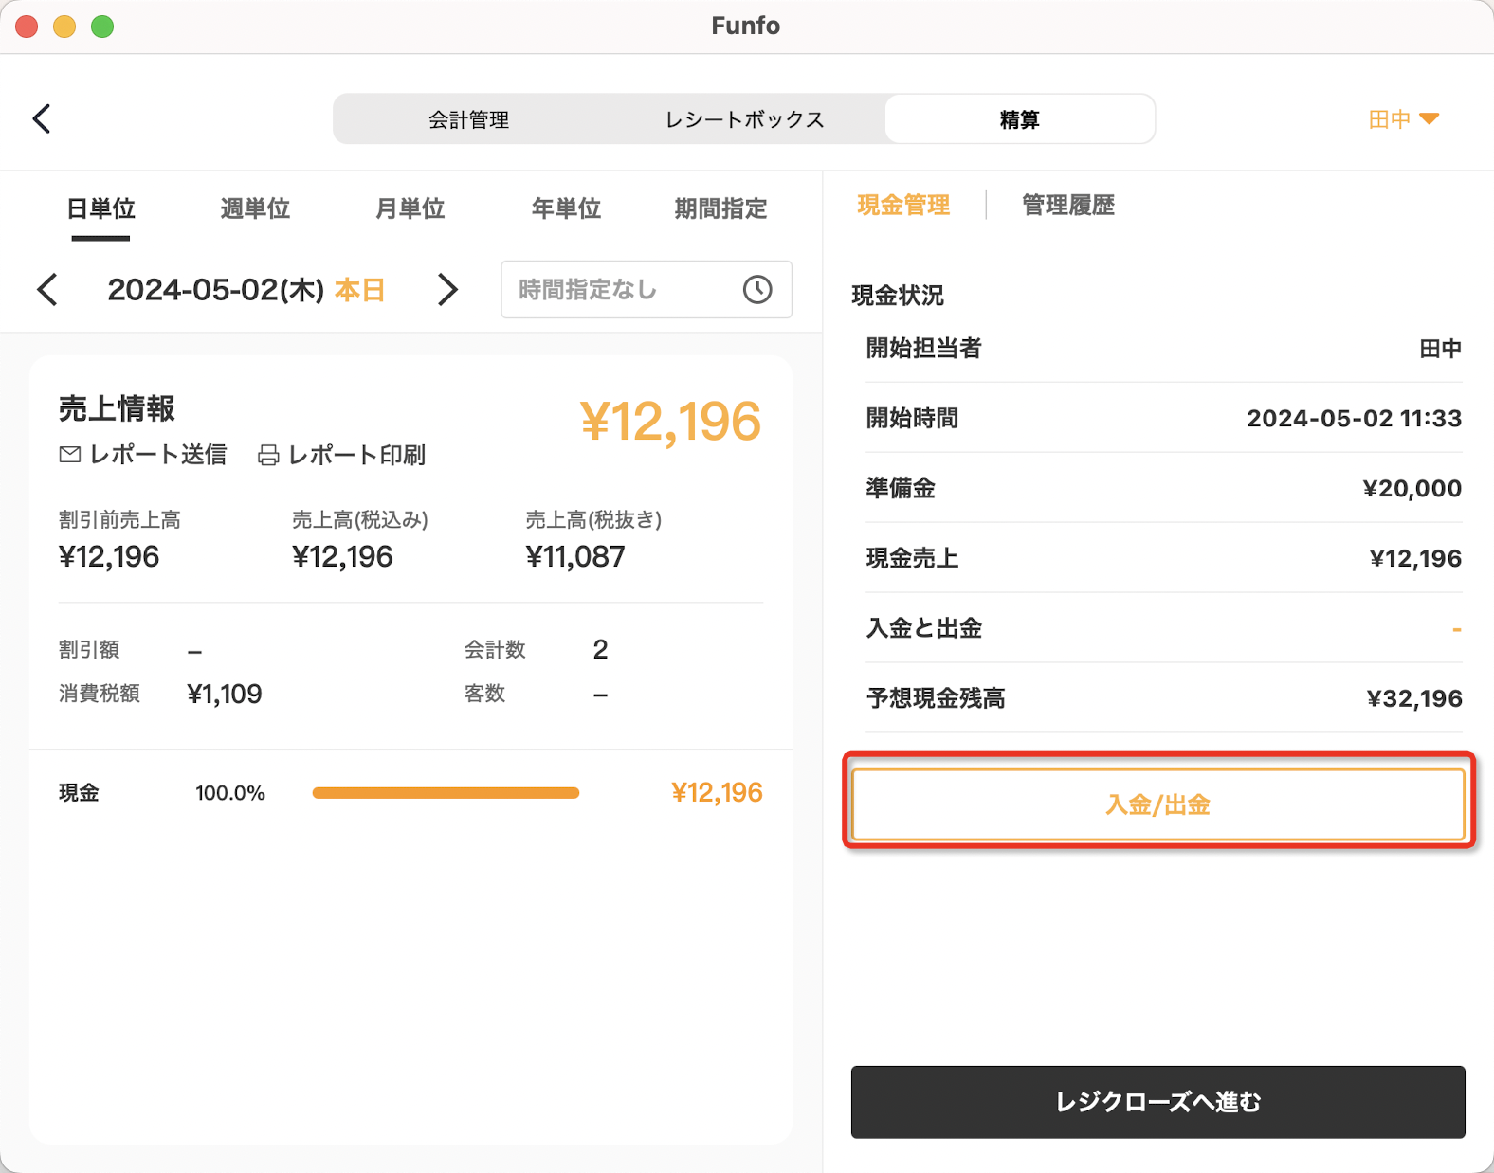
Task: Click the 開始担当者 row label
Action: click(x=924, y=348)
